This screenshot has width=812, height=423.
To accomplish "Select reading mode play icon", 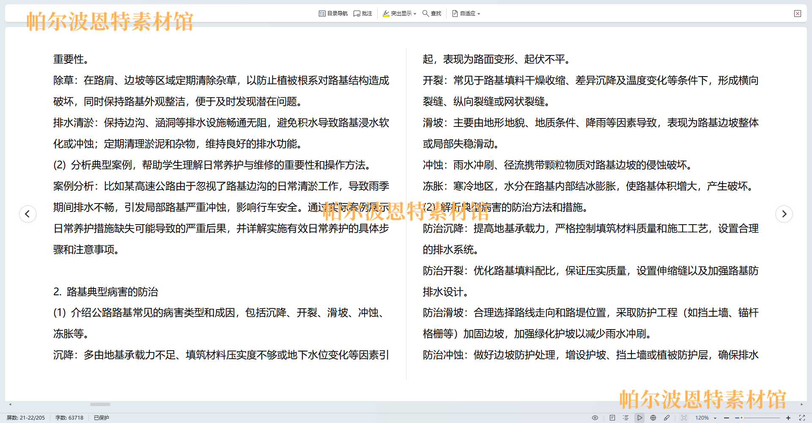I will click(x=640, y=418).
